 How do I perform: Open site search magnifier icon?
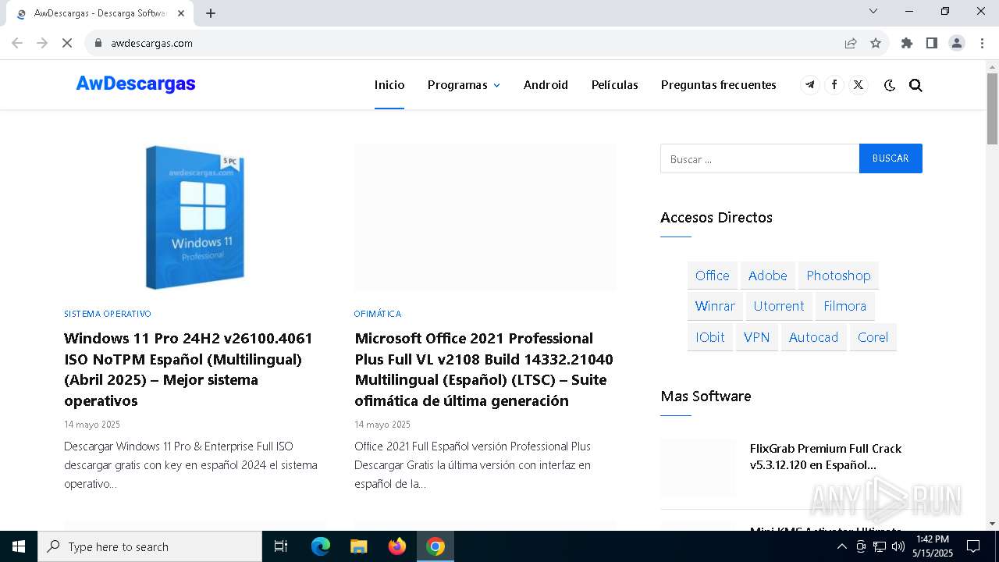pyautogui.click(x=915, y=85)
